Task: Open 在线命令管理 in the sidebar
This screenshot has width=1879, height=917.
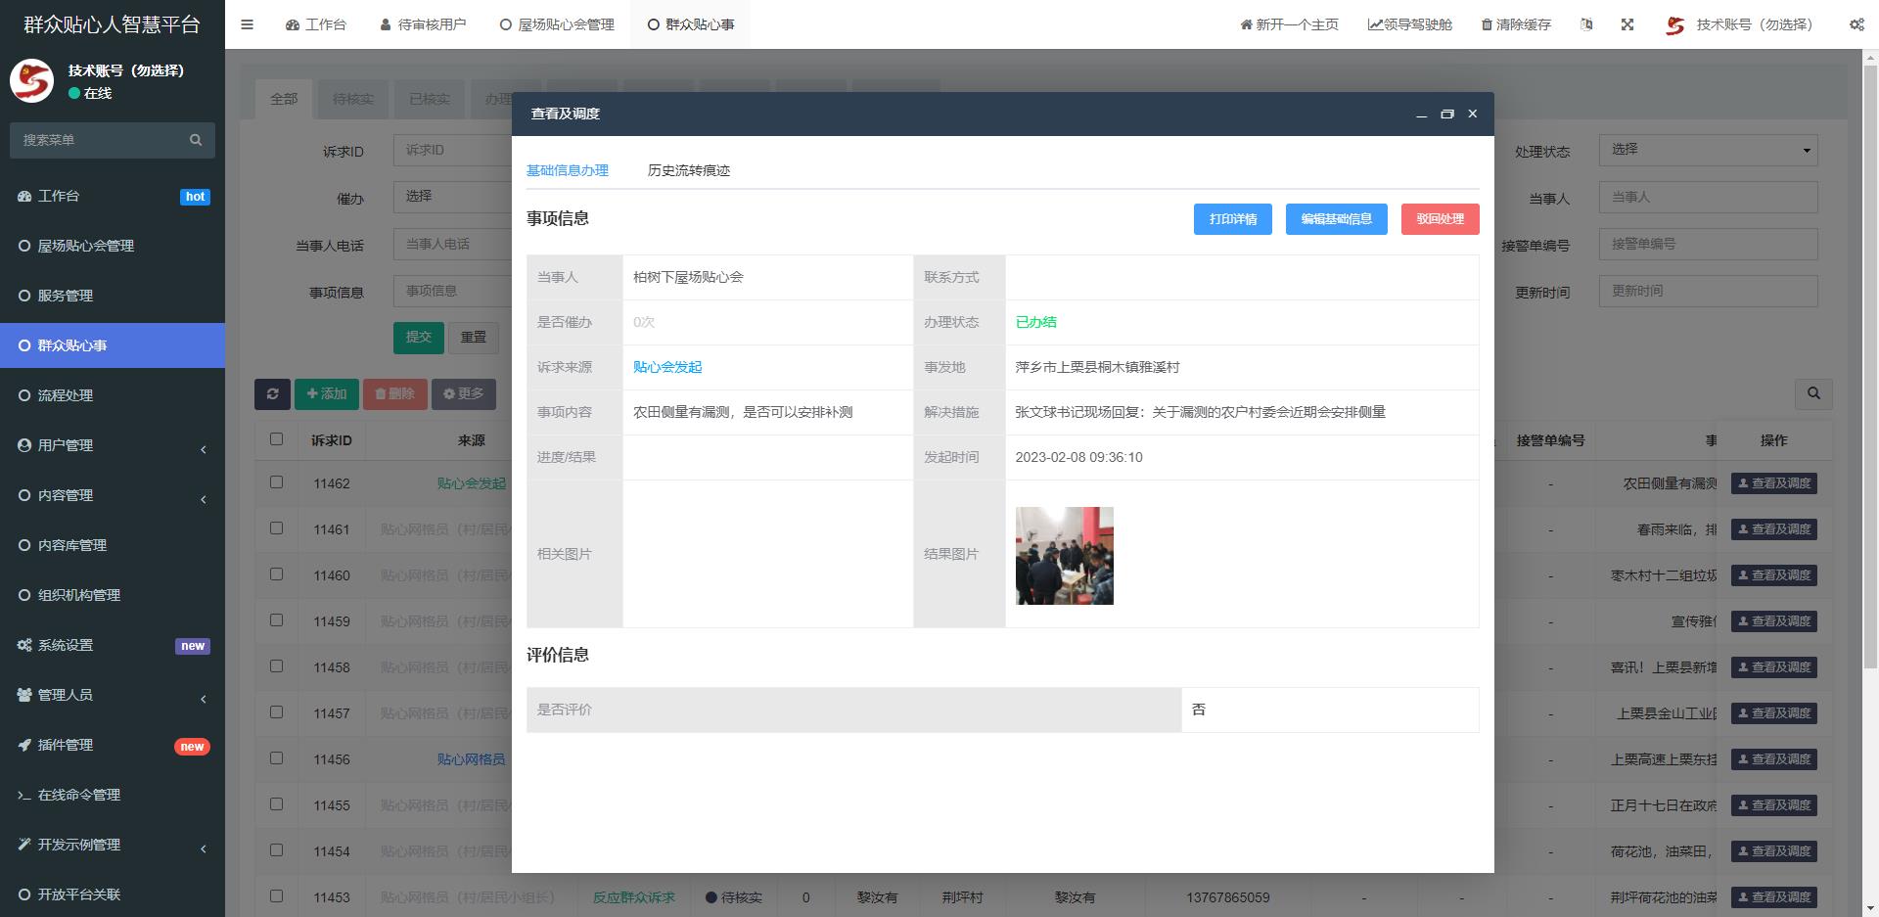Action: 113,795
